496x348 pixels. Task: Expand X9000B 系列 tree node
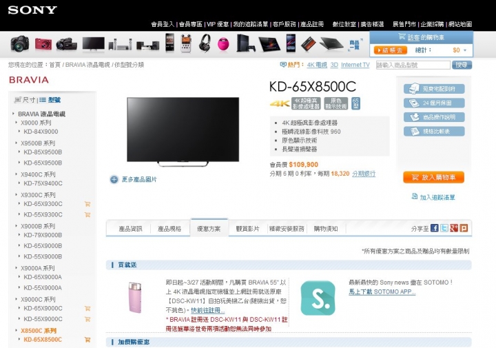click(x=17, y=226)
